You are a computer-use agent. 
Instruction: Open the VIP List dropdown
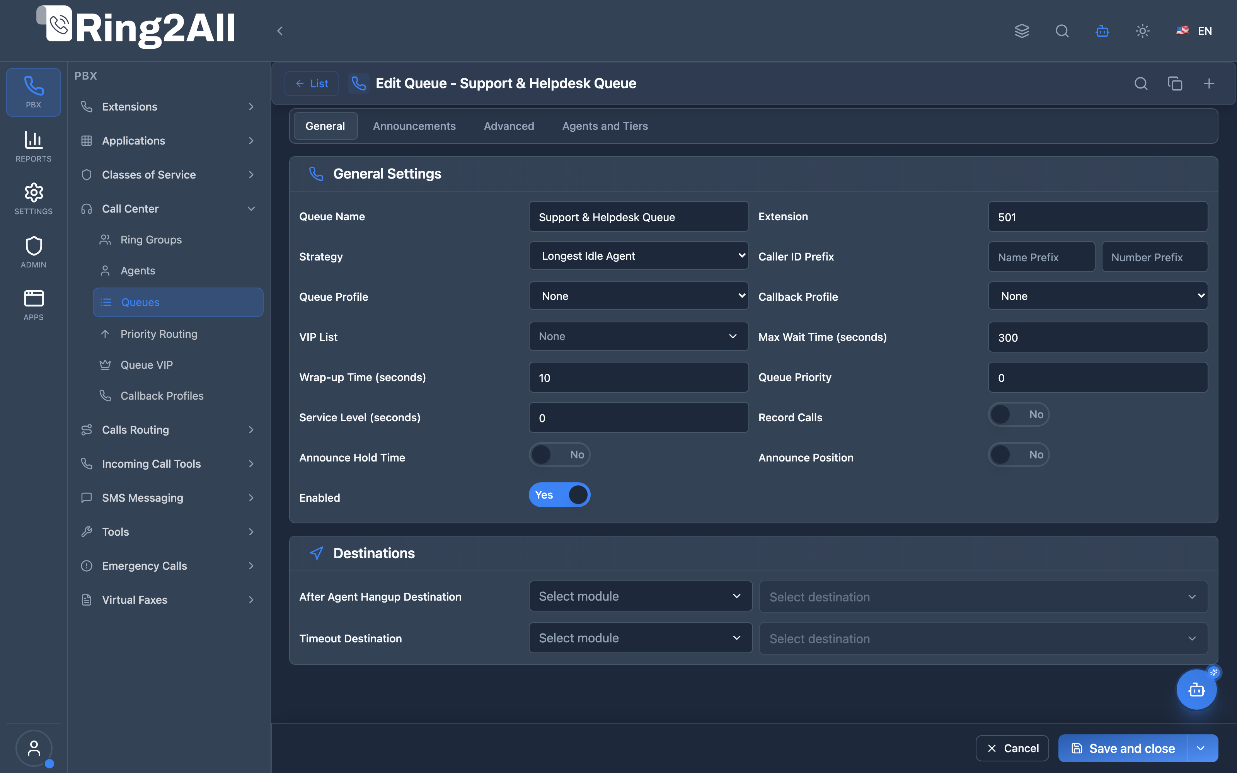[639, 336]
